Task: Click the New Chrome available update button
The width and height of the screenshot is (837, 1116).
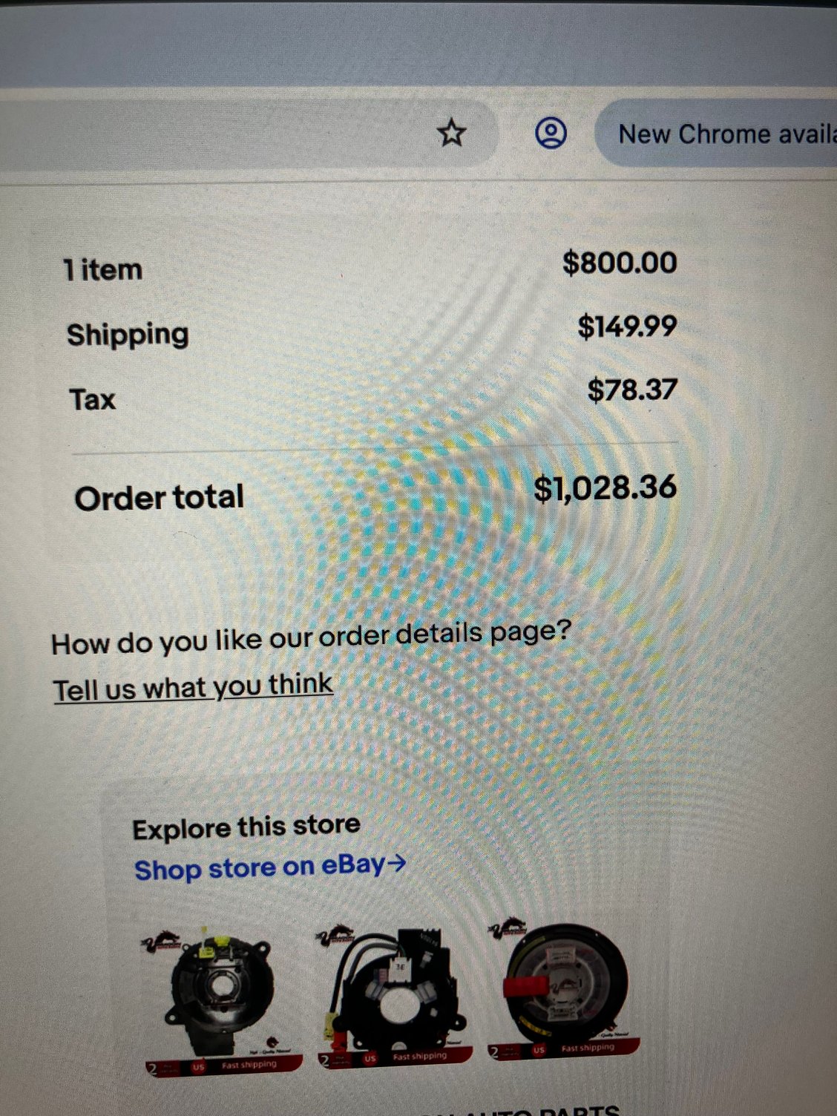Action: click(x=717, y=134)
